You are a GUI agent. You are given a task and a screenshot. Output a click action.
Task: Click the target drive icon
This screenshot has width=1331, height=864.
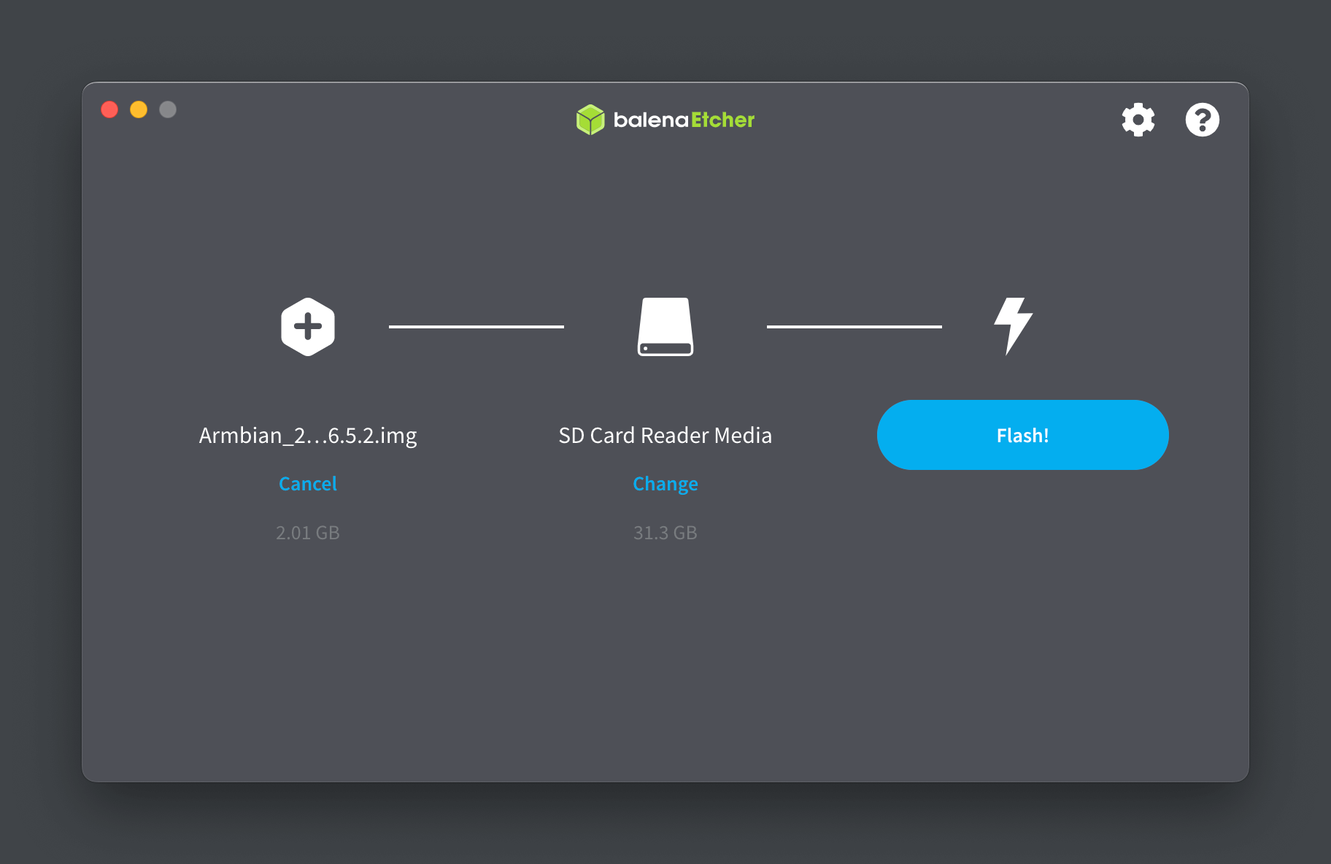point(665,327)
